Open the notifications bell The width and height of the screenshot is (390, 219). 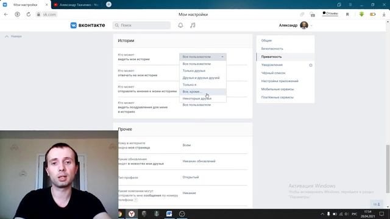180,25
